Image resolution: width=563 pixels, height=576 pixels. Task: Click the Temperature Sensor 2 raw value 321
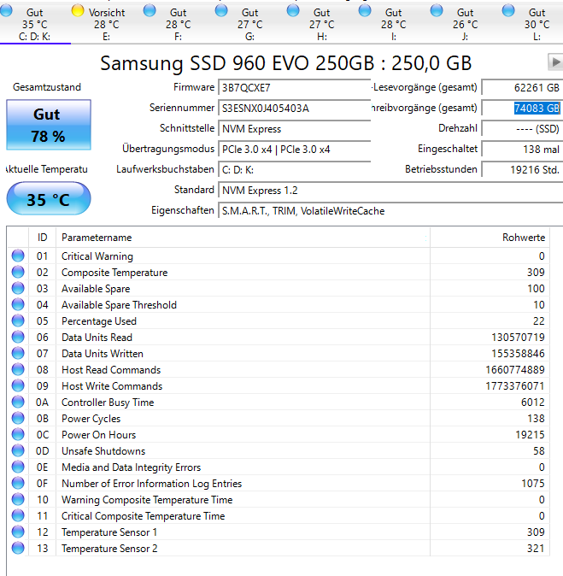(x=536, y=549)
